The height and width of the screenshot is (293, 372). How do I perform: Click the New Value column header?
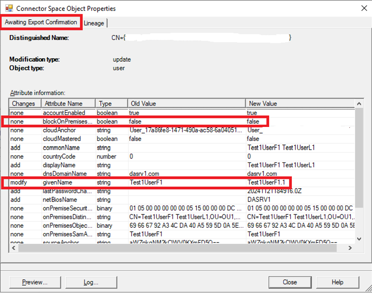(300, 104)
